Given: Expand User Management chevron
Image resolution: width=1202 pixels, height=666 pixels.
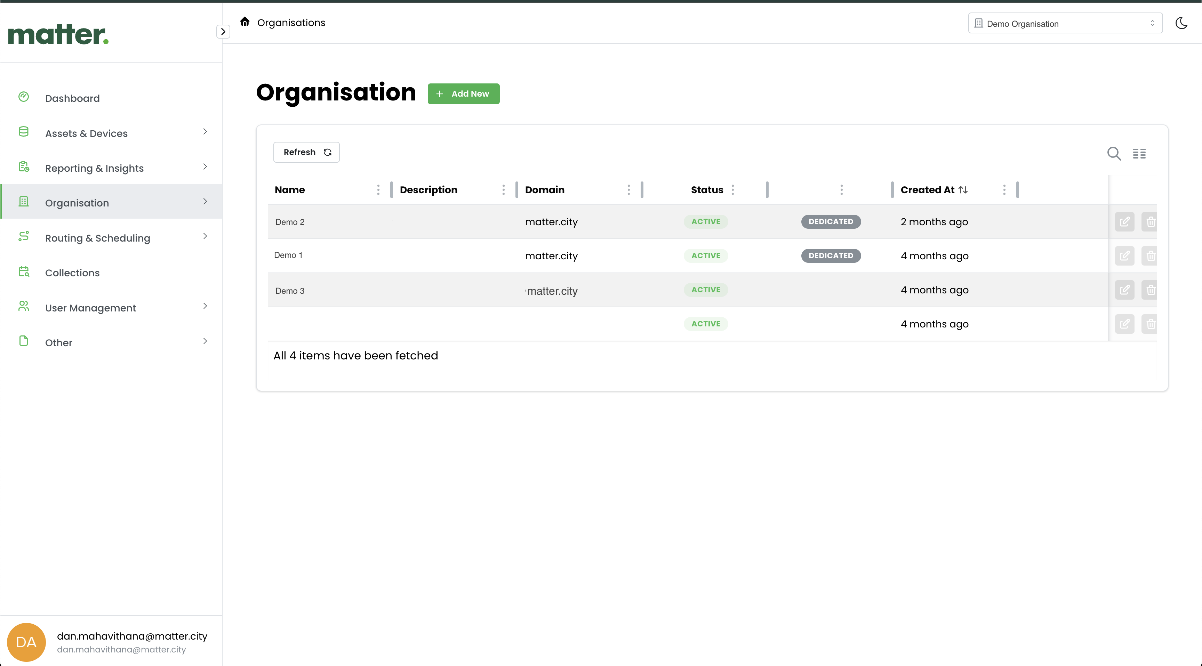Looking at the screenshot, I should 205,306.
